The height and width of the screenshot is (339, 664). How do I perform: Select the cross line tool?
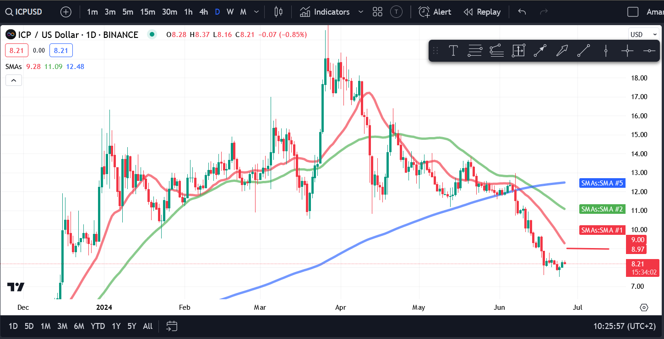pos(627,51)
